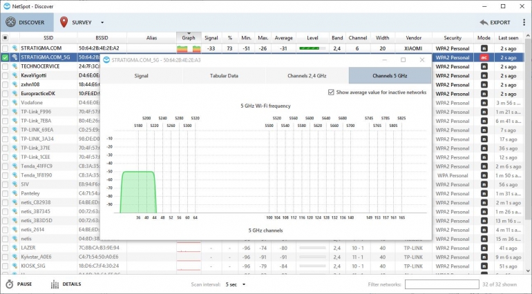The width and height of the screenshot is (532, 294).
Task: Click the Wi-Fi icon for SIV
Action: (x=15, y=184)
